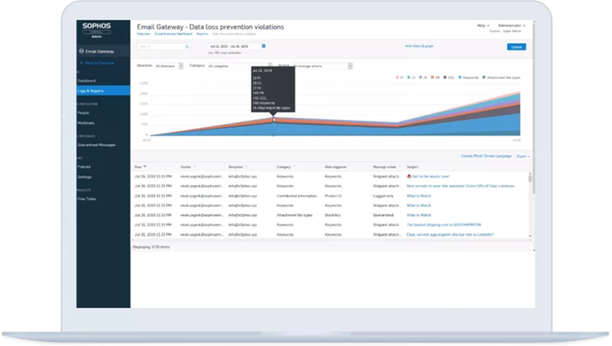Click 'Attachment file types' category cell

[295, 215]
